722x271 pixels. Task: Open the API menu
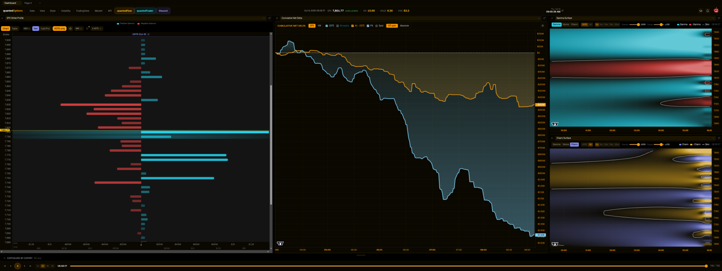click(109, 11)
